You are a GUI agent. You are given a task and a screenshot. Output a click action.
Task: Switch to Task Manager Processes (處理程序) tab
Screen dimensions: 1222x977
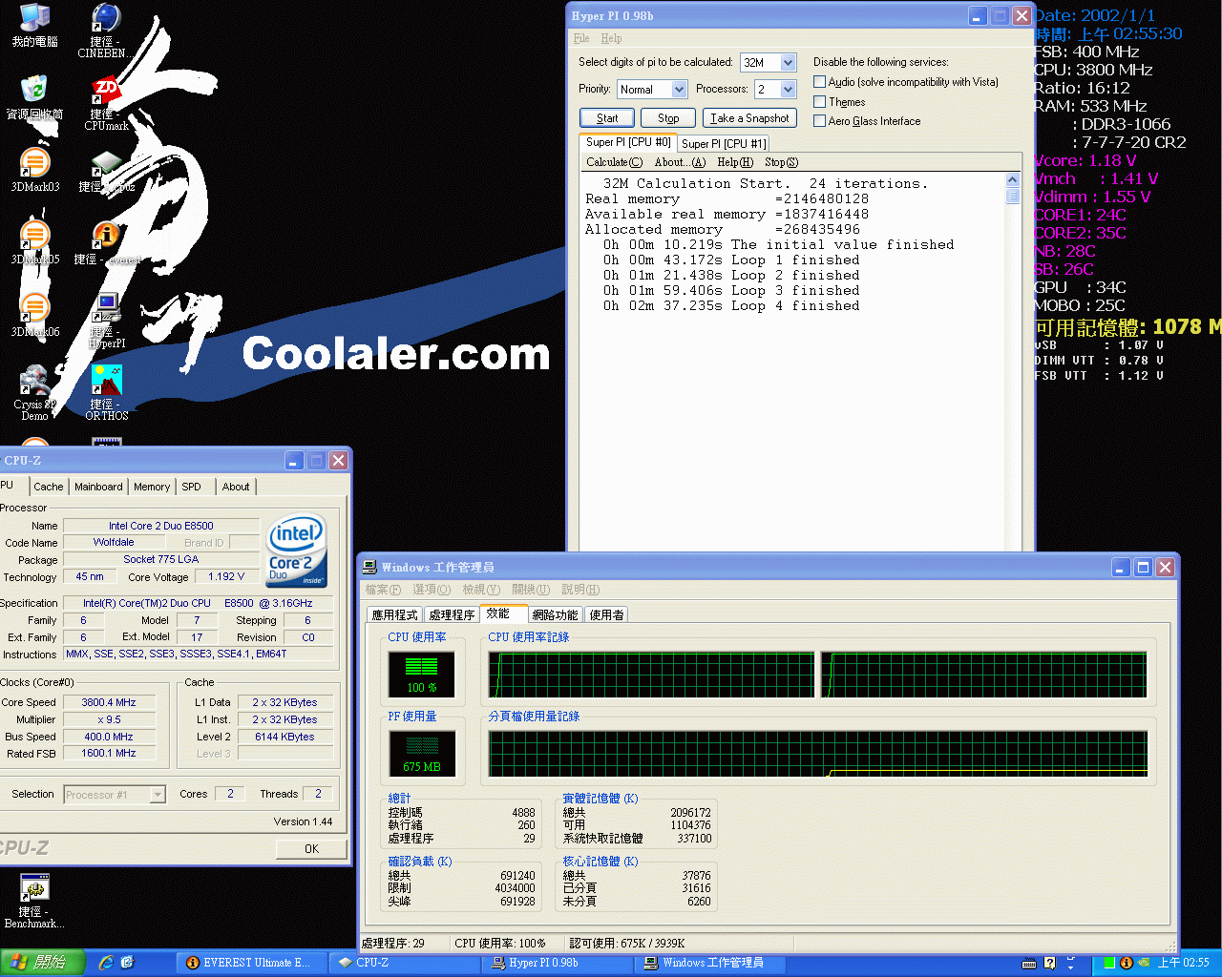(x=452, y=615)
